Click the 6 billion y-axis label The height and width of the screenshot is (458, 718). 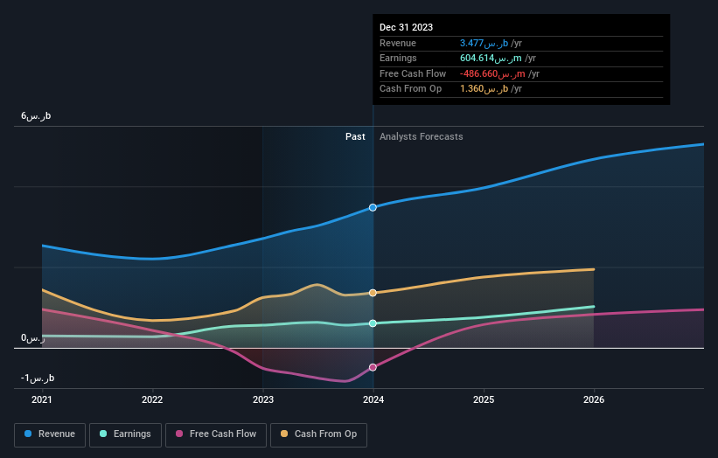click(36, 115)
